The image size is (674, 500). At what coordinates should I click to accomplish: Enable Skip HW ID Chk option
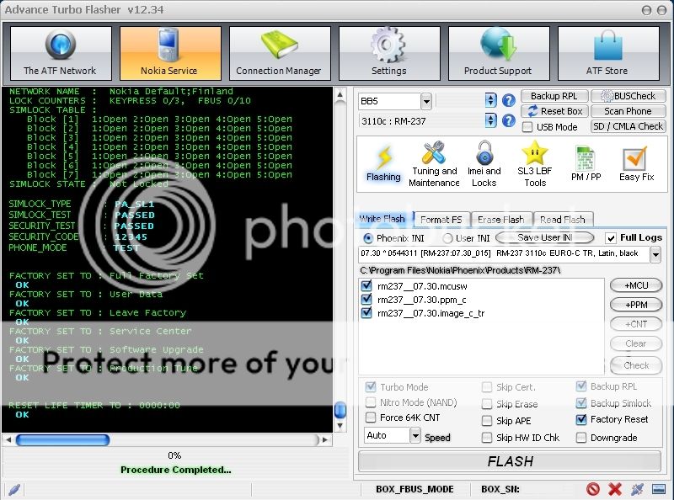click(487, 438)
